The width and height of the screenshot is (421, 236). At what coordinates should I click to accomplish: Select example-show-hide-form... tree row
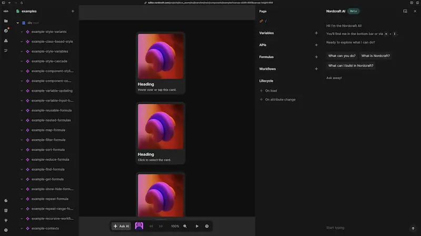[52, 189]
